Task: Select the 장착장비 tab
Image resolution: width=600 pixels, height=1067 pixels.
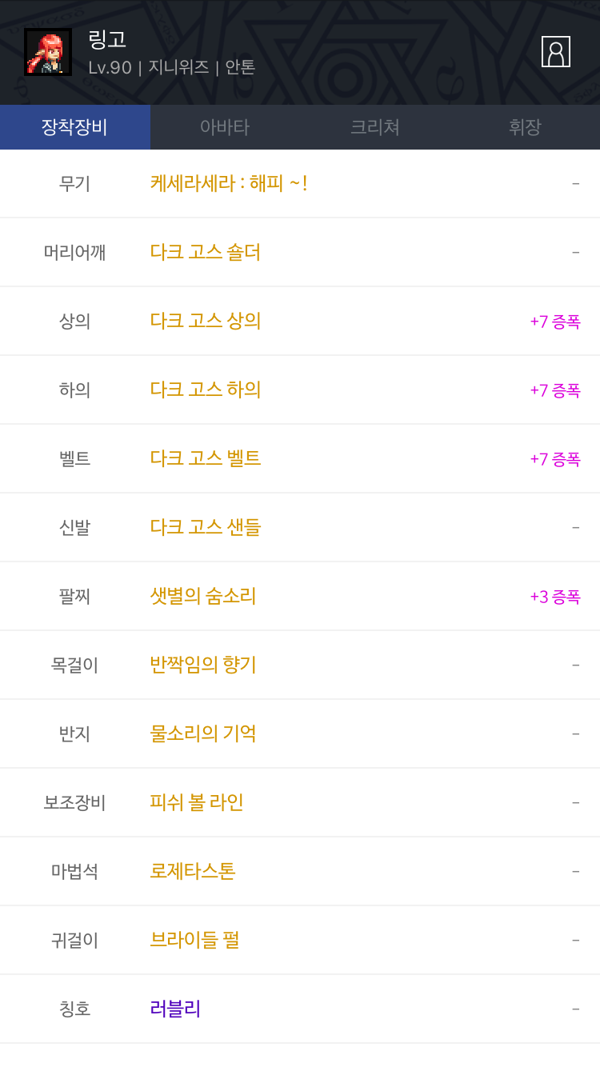Action: (74, 127)
